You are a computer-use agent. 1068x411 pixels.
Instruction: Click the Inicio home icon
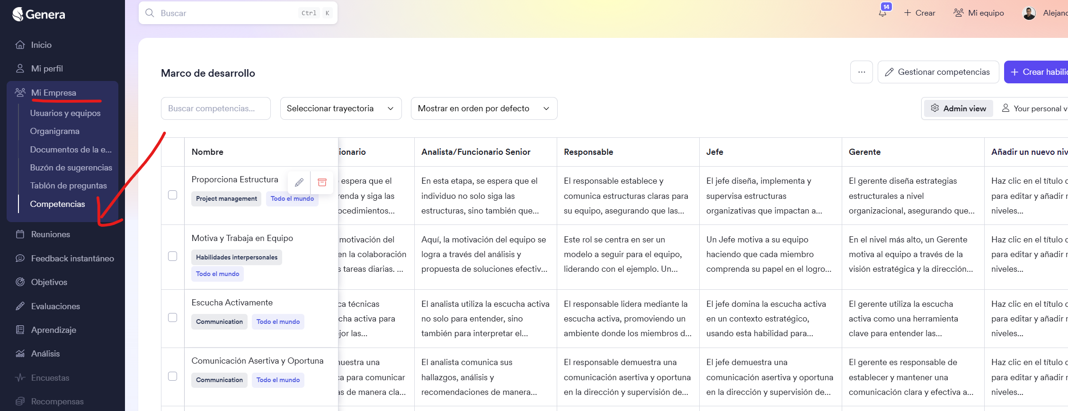[20, 45]
